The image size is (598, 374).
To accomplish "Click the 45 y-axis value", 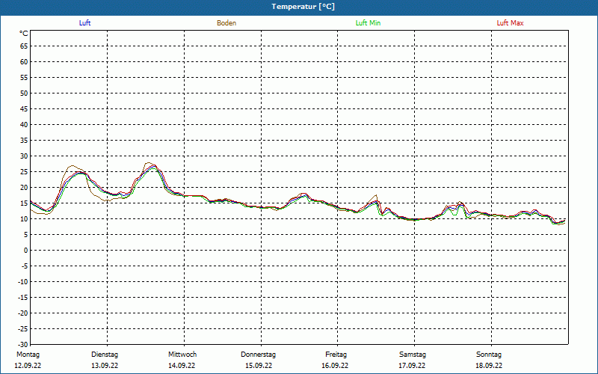I will pyautogui.click(x=24, y=109).
